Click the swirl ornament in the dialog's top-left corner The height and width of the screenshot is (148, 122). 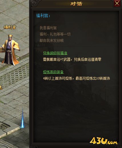click(34, 3)
